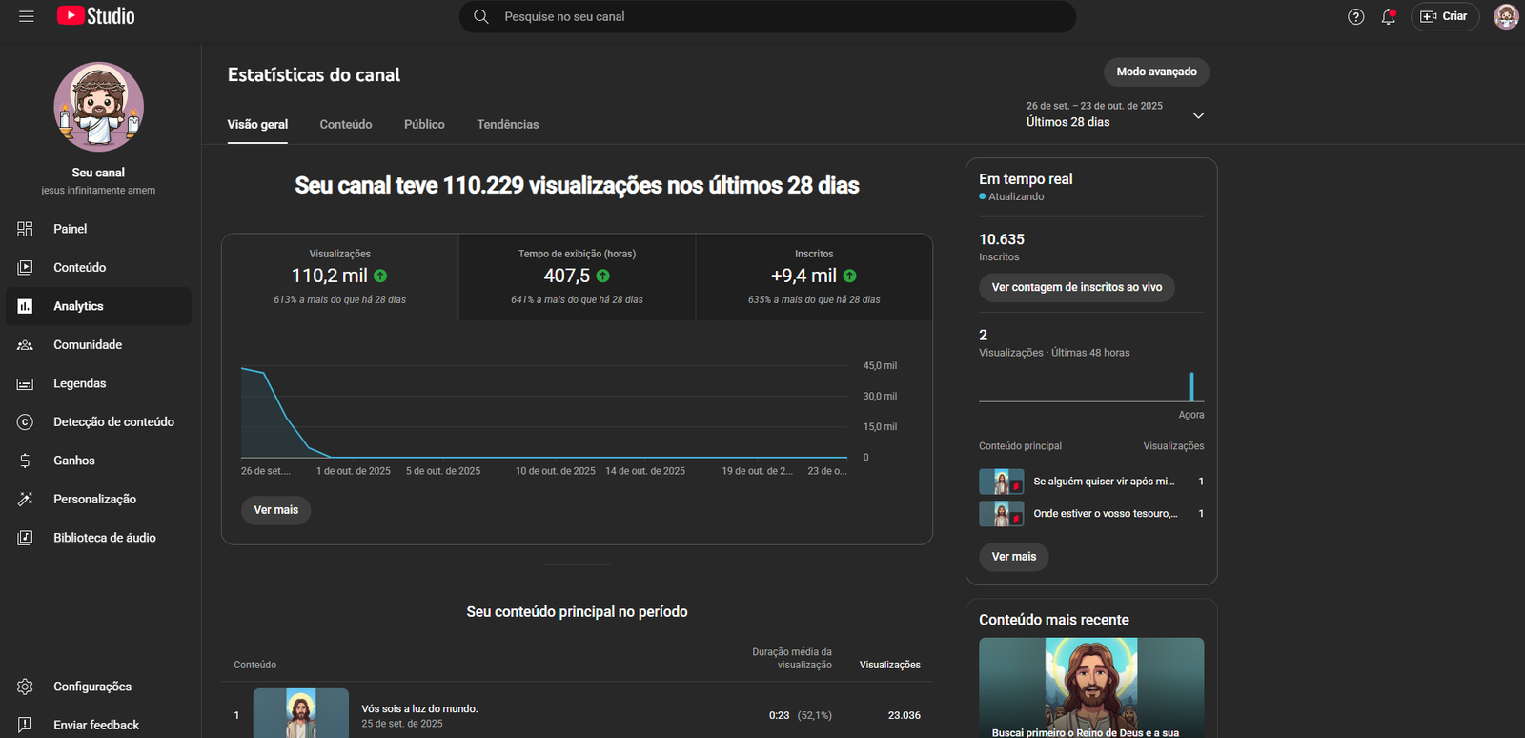Click Ver contagem de inscritos ao vivo
The width and height of the screenshot is (1525, 738).
click(1076, 287)
